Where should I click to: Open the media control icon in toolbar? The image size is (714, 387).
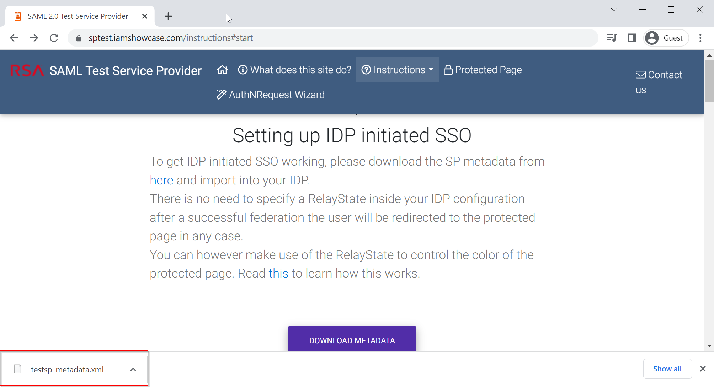click(612, 38)
